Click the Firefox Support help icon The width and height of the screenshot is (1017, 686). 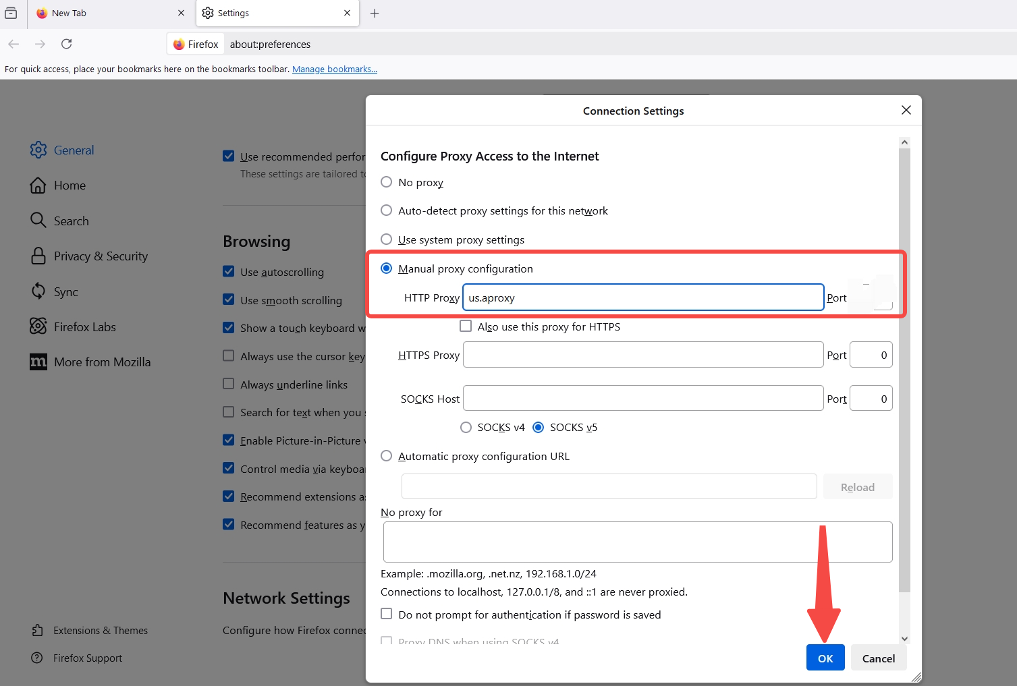[x=37, y=658]
